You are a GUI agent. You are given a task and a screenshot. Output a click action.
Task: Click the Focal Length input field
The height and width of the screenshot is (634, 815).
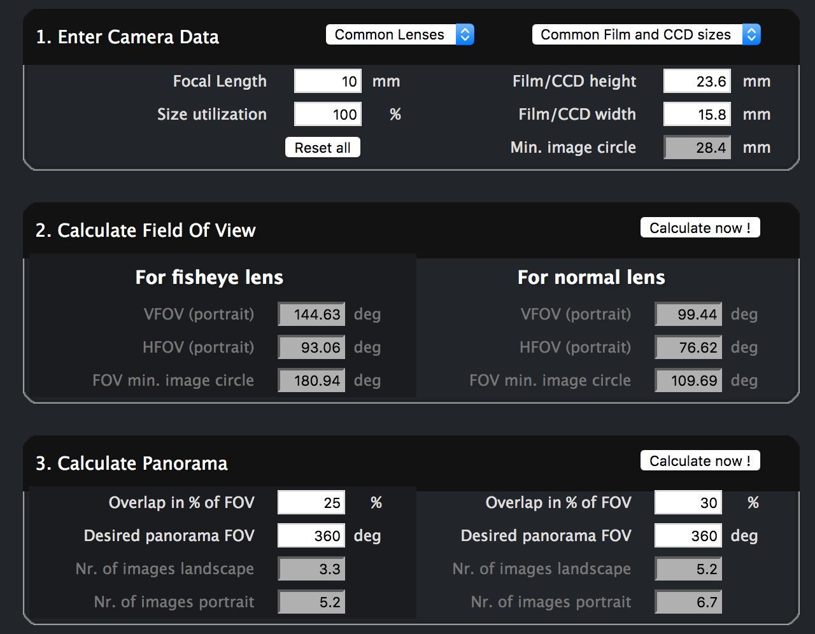point(328,81)
